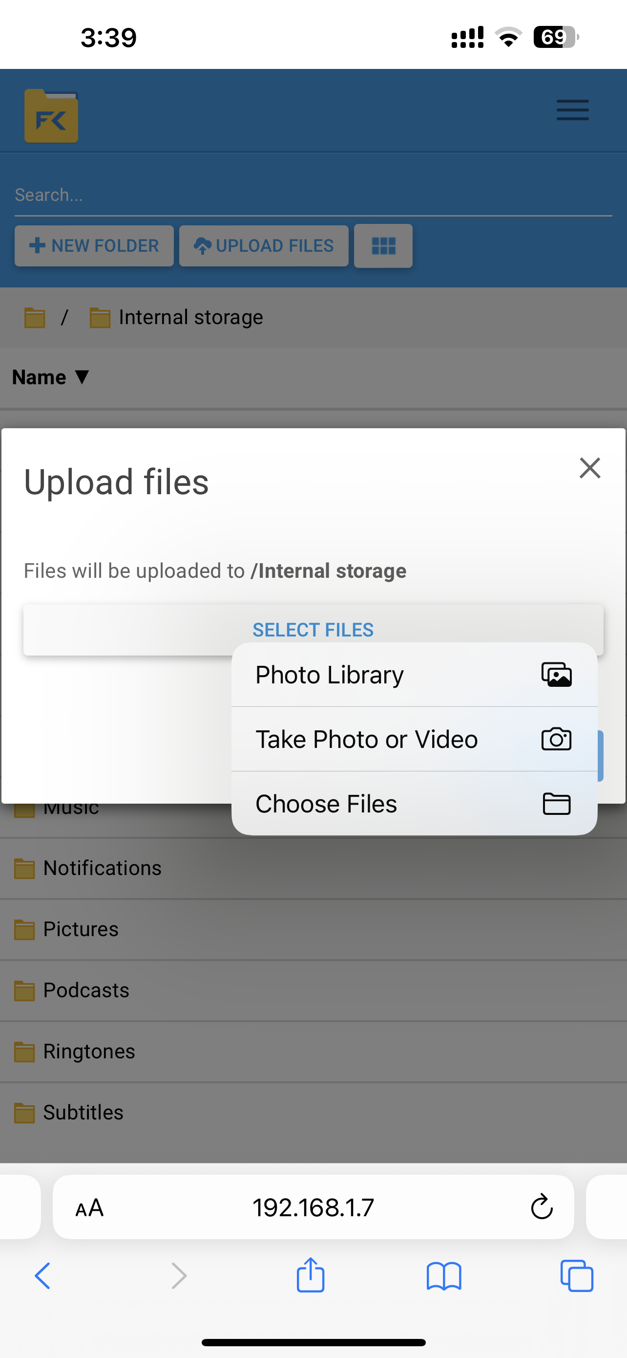Image resolution: width=627 pixels, height=1358 pixels.
Task: Open Internal storage breadcrumb
Action: [190, 318]
